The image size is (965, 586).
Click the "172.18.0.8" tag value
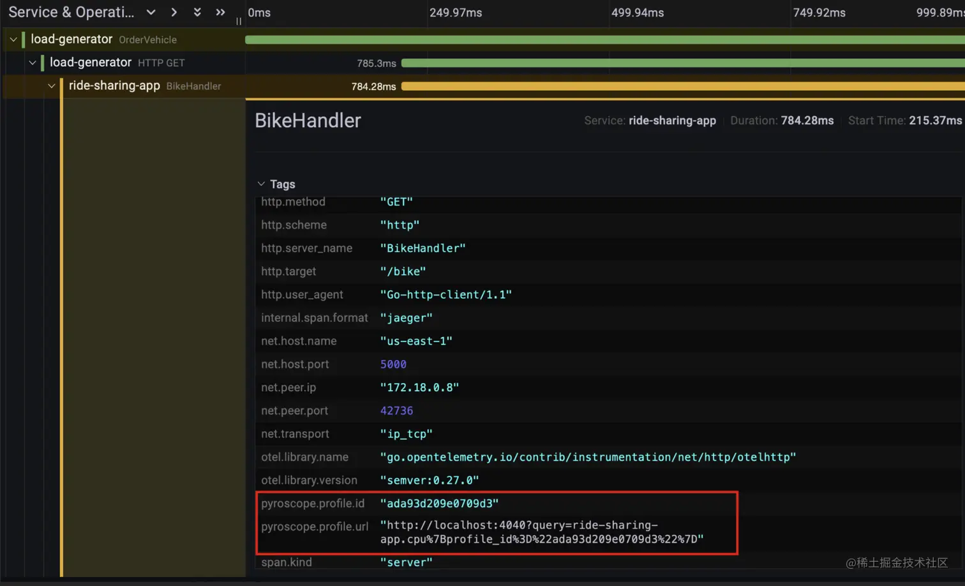tap(420, 387)
